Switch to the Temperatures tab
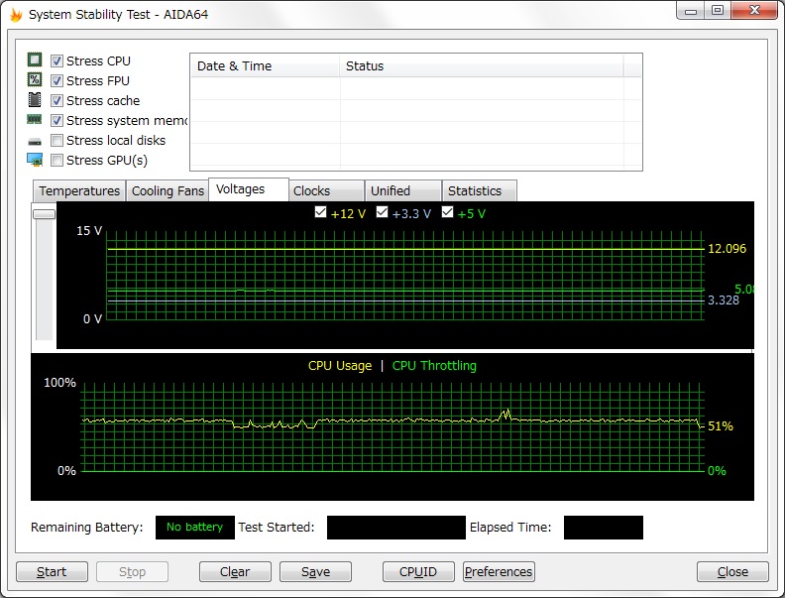This screenshot has height=598, width=785. tap(79, 190)
